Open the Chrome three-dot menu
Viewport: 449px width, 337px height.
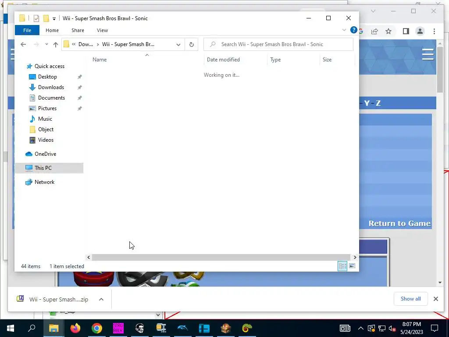(x=434, y=31)
